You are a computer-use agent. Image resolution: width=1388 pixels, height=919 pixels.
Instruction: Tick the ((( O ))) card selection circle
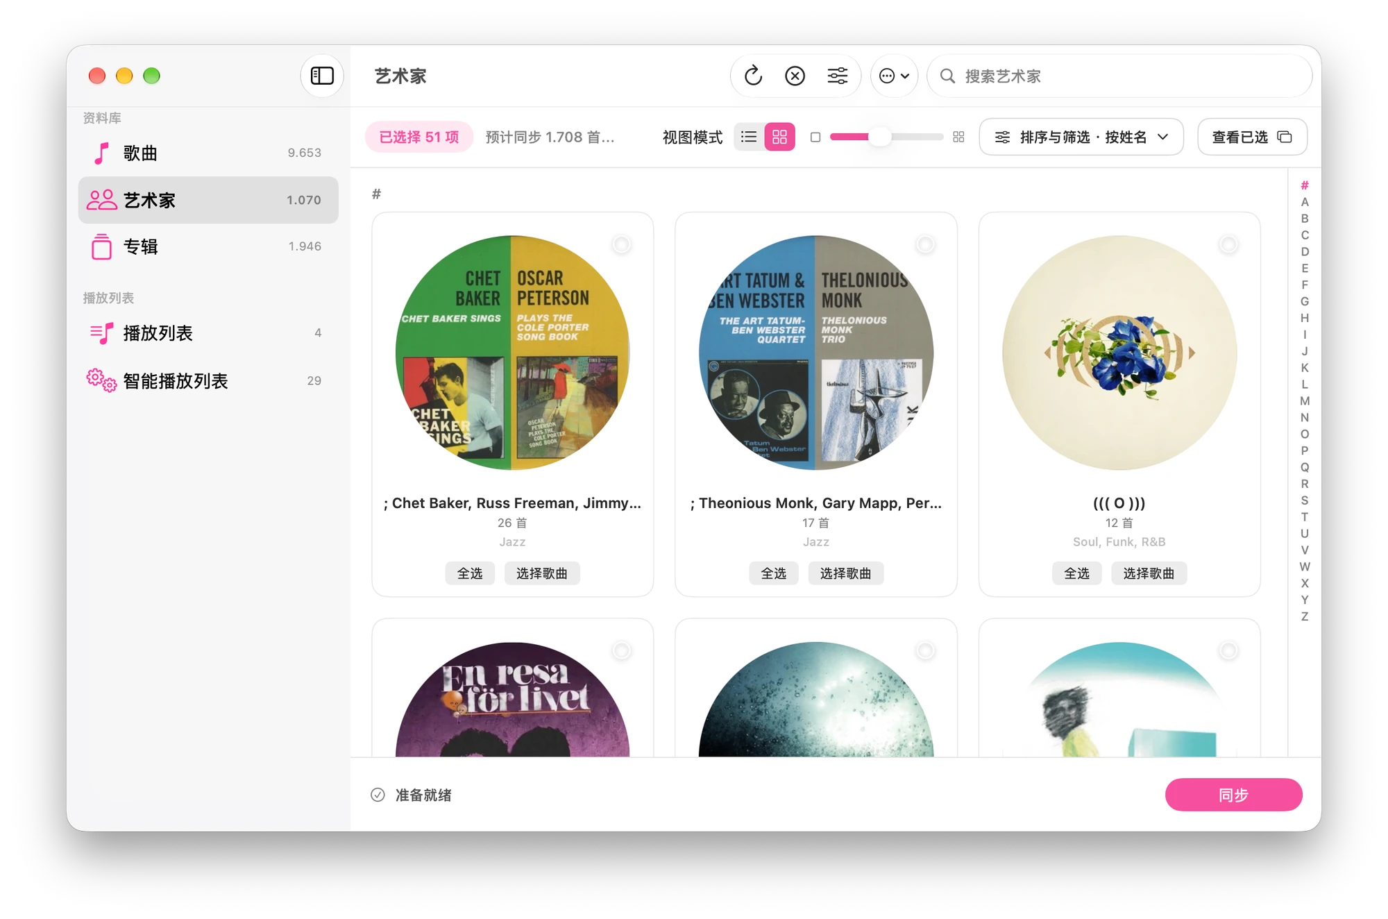1228,244
